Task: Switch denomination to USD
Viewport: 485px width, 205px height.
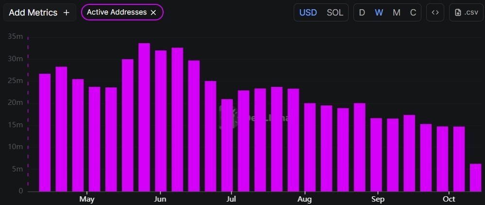Action: 308,13
